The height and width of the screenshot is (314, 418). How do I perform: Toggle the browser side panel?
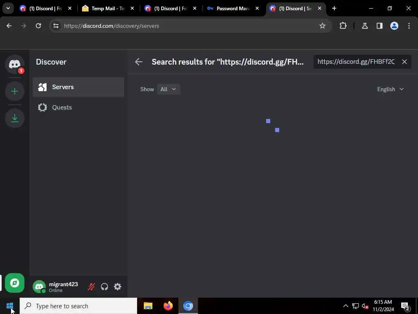click(380, 26)
